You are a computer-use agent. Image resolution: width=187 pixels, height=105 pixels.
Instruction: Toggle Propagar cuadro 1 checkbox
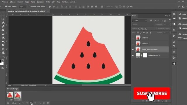click(x=157, y=29)
